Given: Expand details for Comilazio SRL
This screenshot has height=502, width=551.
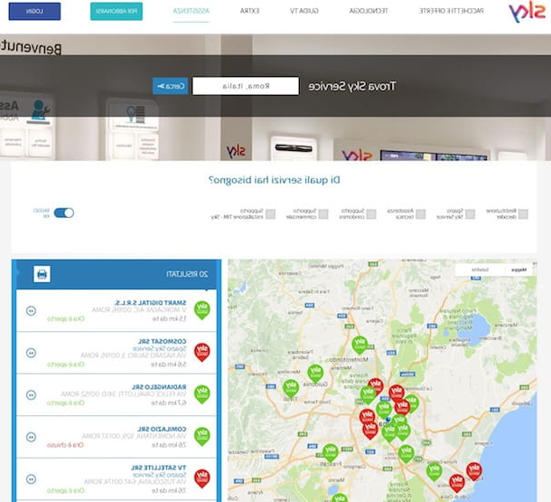Looking at the screenshot, I should click(x=31, y=437).
